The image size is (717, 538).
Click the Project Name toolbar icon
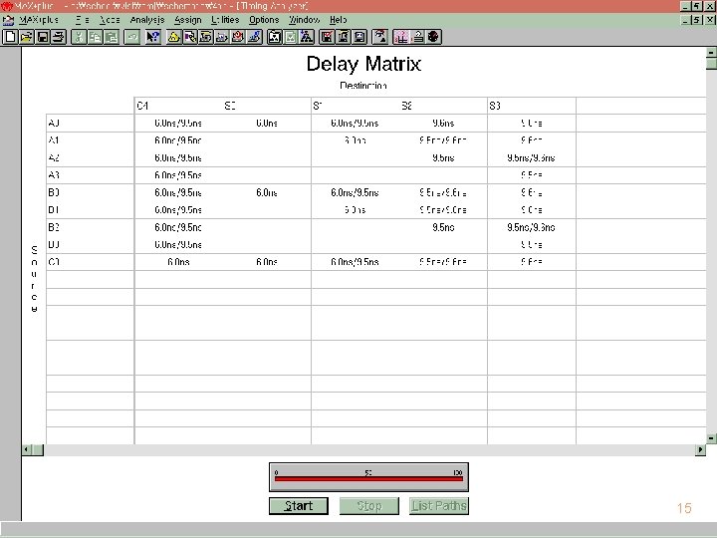pyautogui.click(x=275, y=37)
